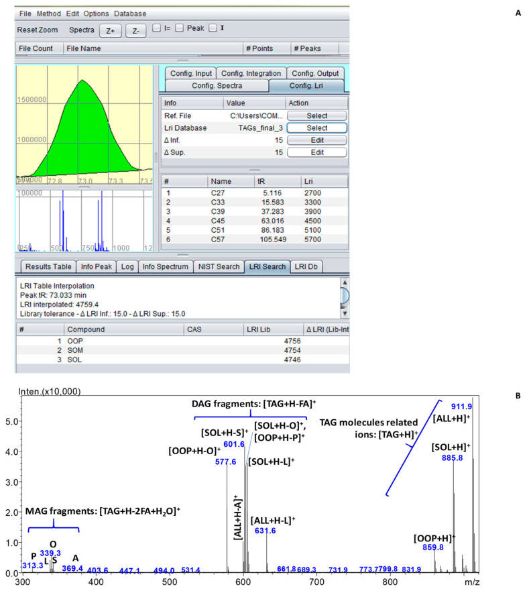Image resolution: width=531 pixels, height=591 pixels.
Task: Click Select button for Ref. File
Action: coord(316,116)
